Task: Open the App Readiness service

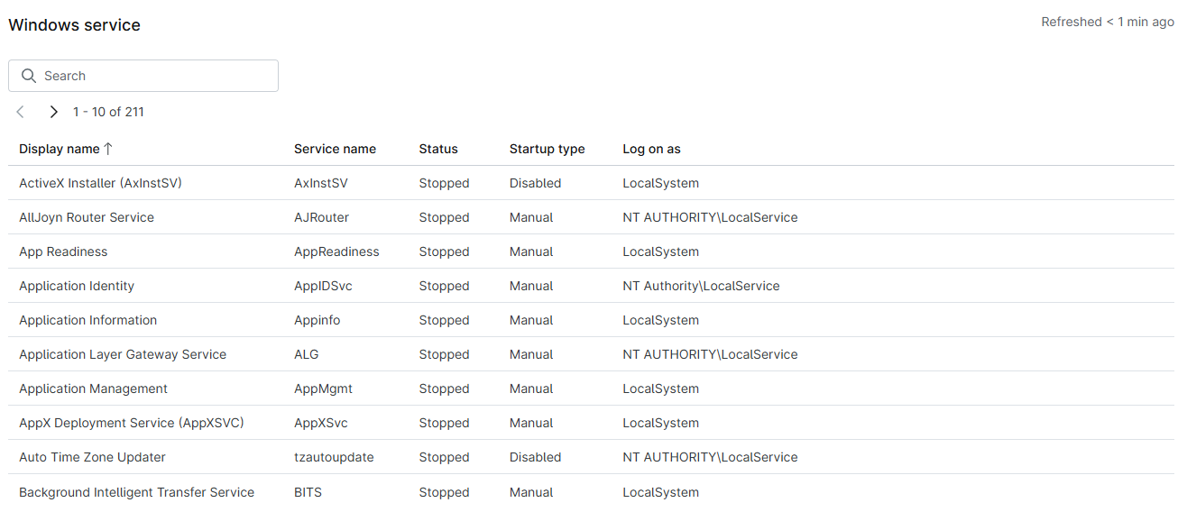Action: pyautogui.click(x=63, y=251)
